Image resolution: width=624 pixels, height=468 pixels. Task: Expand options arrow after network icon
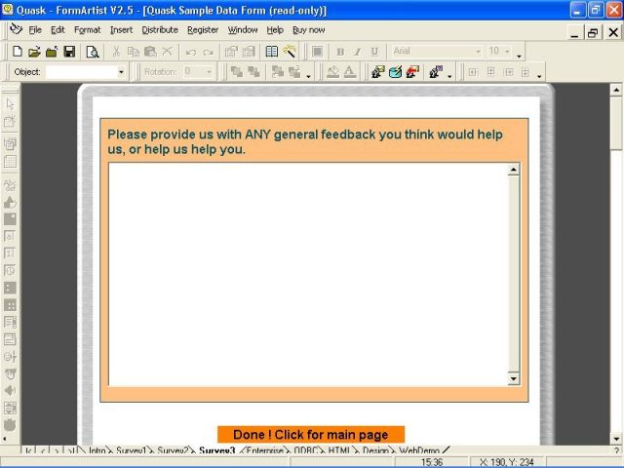449,76
